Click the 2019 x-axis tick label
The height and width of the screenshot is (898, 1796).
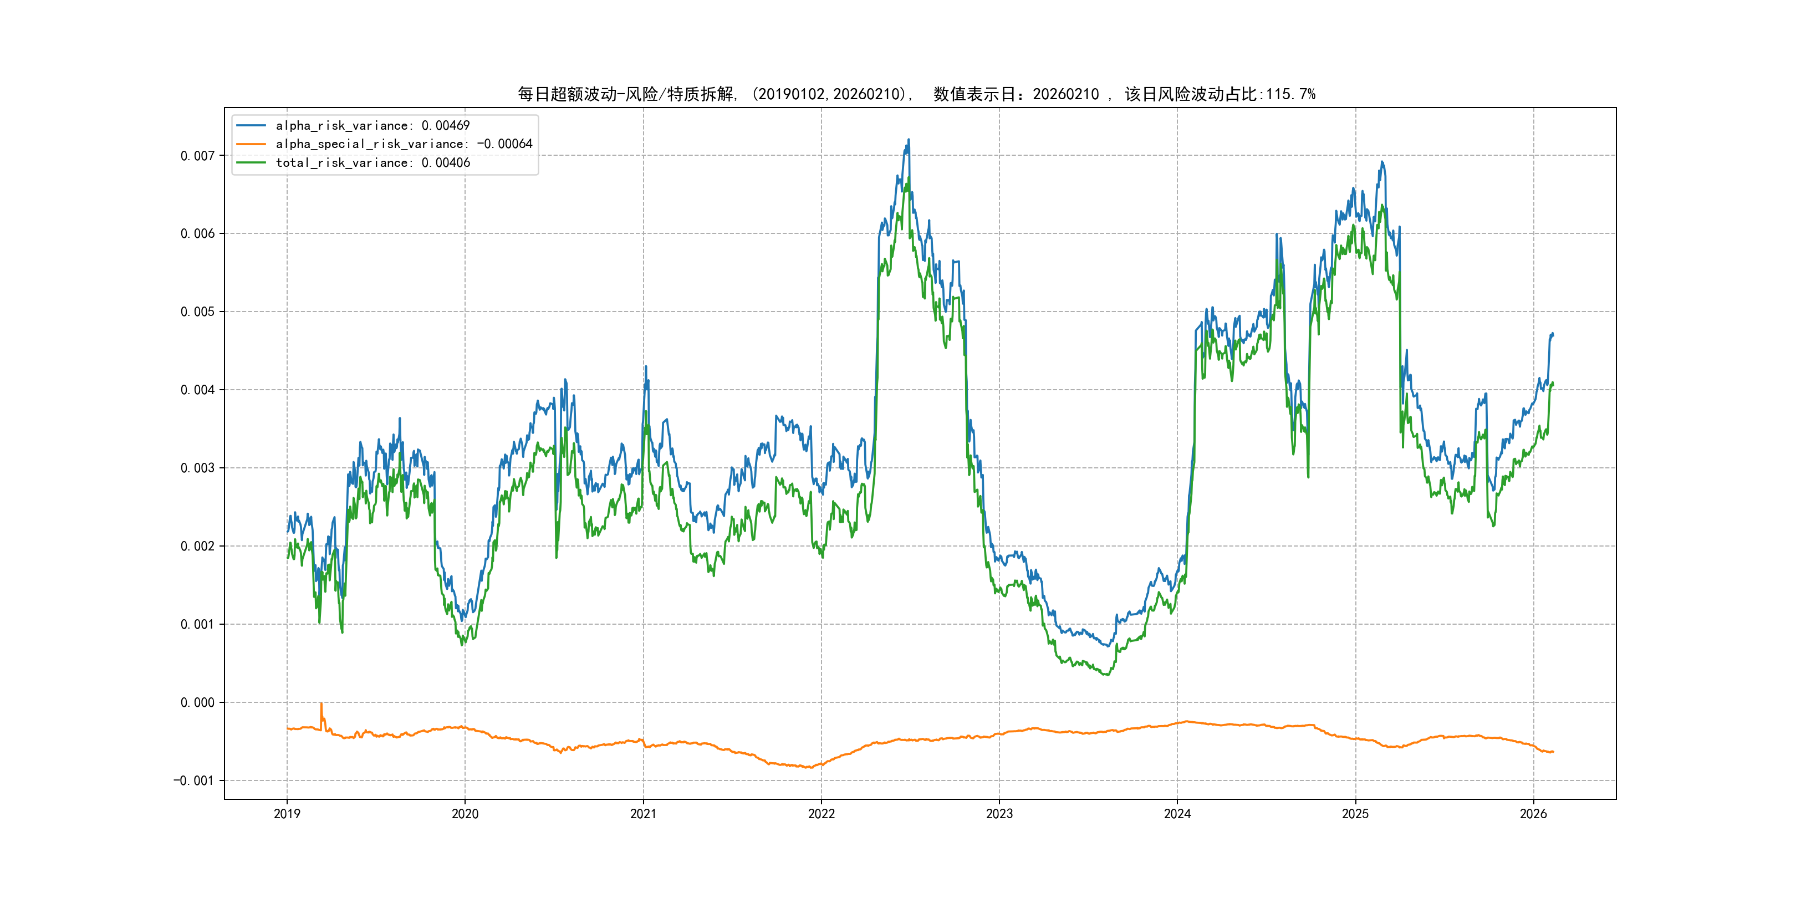point(287,814)
